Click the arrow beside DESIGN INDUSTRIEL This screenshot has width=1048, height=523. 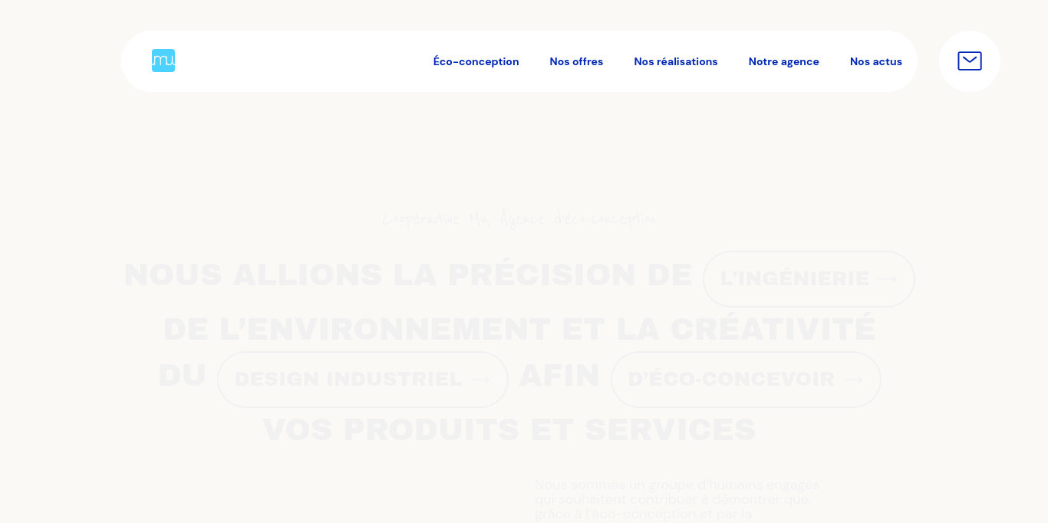480,380
